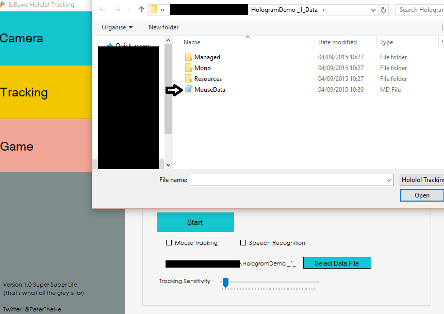Select the MouseData file name
The width and height of the screenshot is (444, 314).
click(x=209, y=90)
